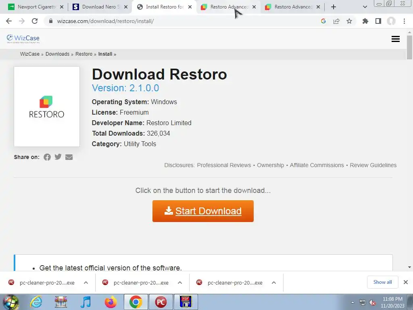Click the taskbar clock and date
This screenshot has width=413, height=310.
(392, 302)
